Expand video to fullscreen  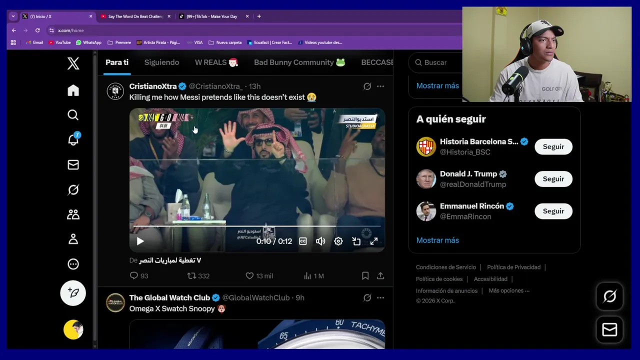point(374,241)
